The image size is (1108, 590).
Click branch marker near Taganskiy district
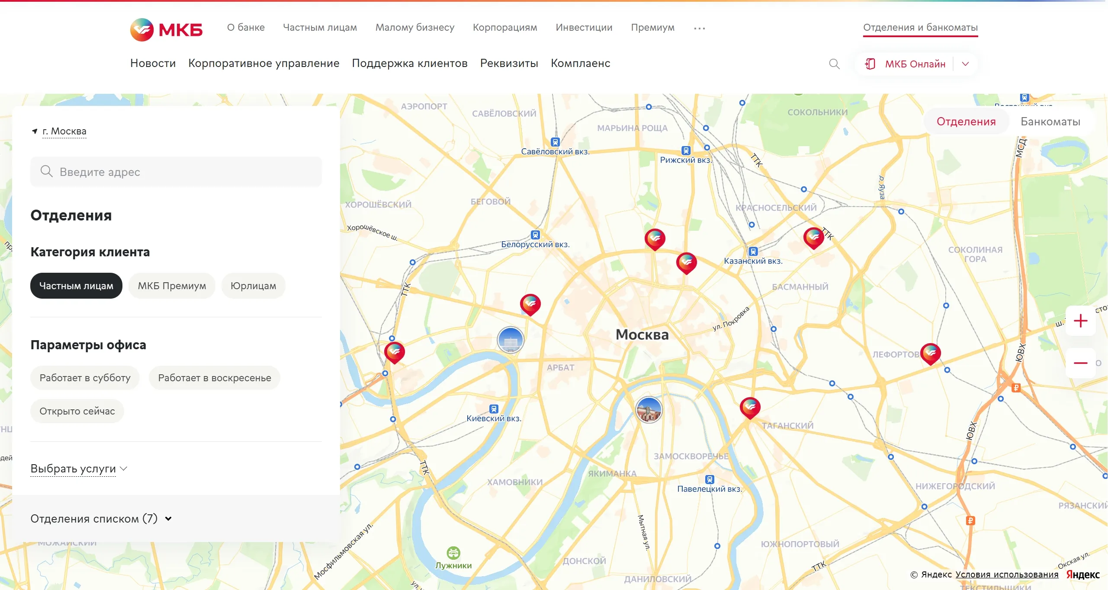750,407
